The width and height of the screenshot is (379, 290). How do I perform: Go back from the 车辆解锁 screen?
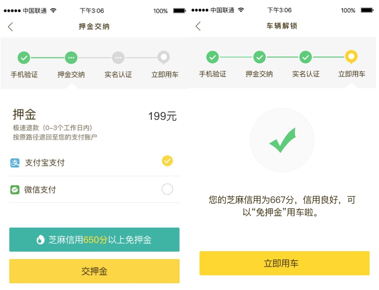198,26
